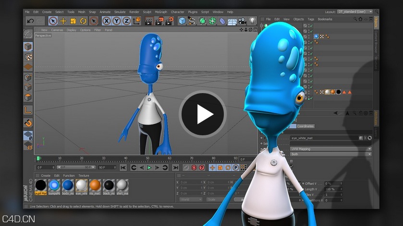403x226 pixels.
Task: Open the Sculpt menu
Action: pyautogui.click(x=147, y=12)
